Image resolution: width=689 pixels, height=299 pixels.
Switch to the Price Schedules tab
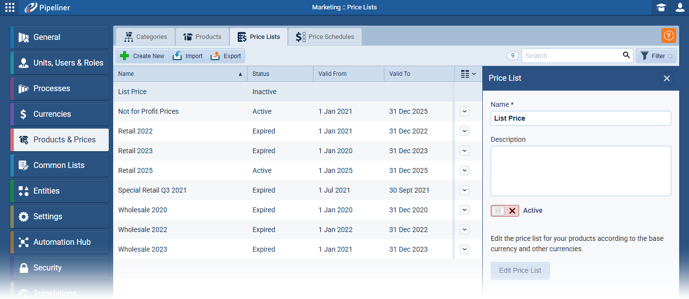click(x=325, y=37)
